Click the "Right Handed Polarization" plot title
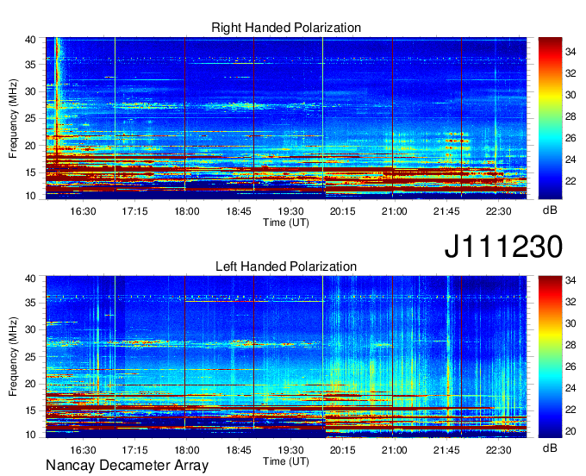The image size is (586, 476). pyautogui.click(x=286, y=28)
